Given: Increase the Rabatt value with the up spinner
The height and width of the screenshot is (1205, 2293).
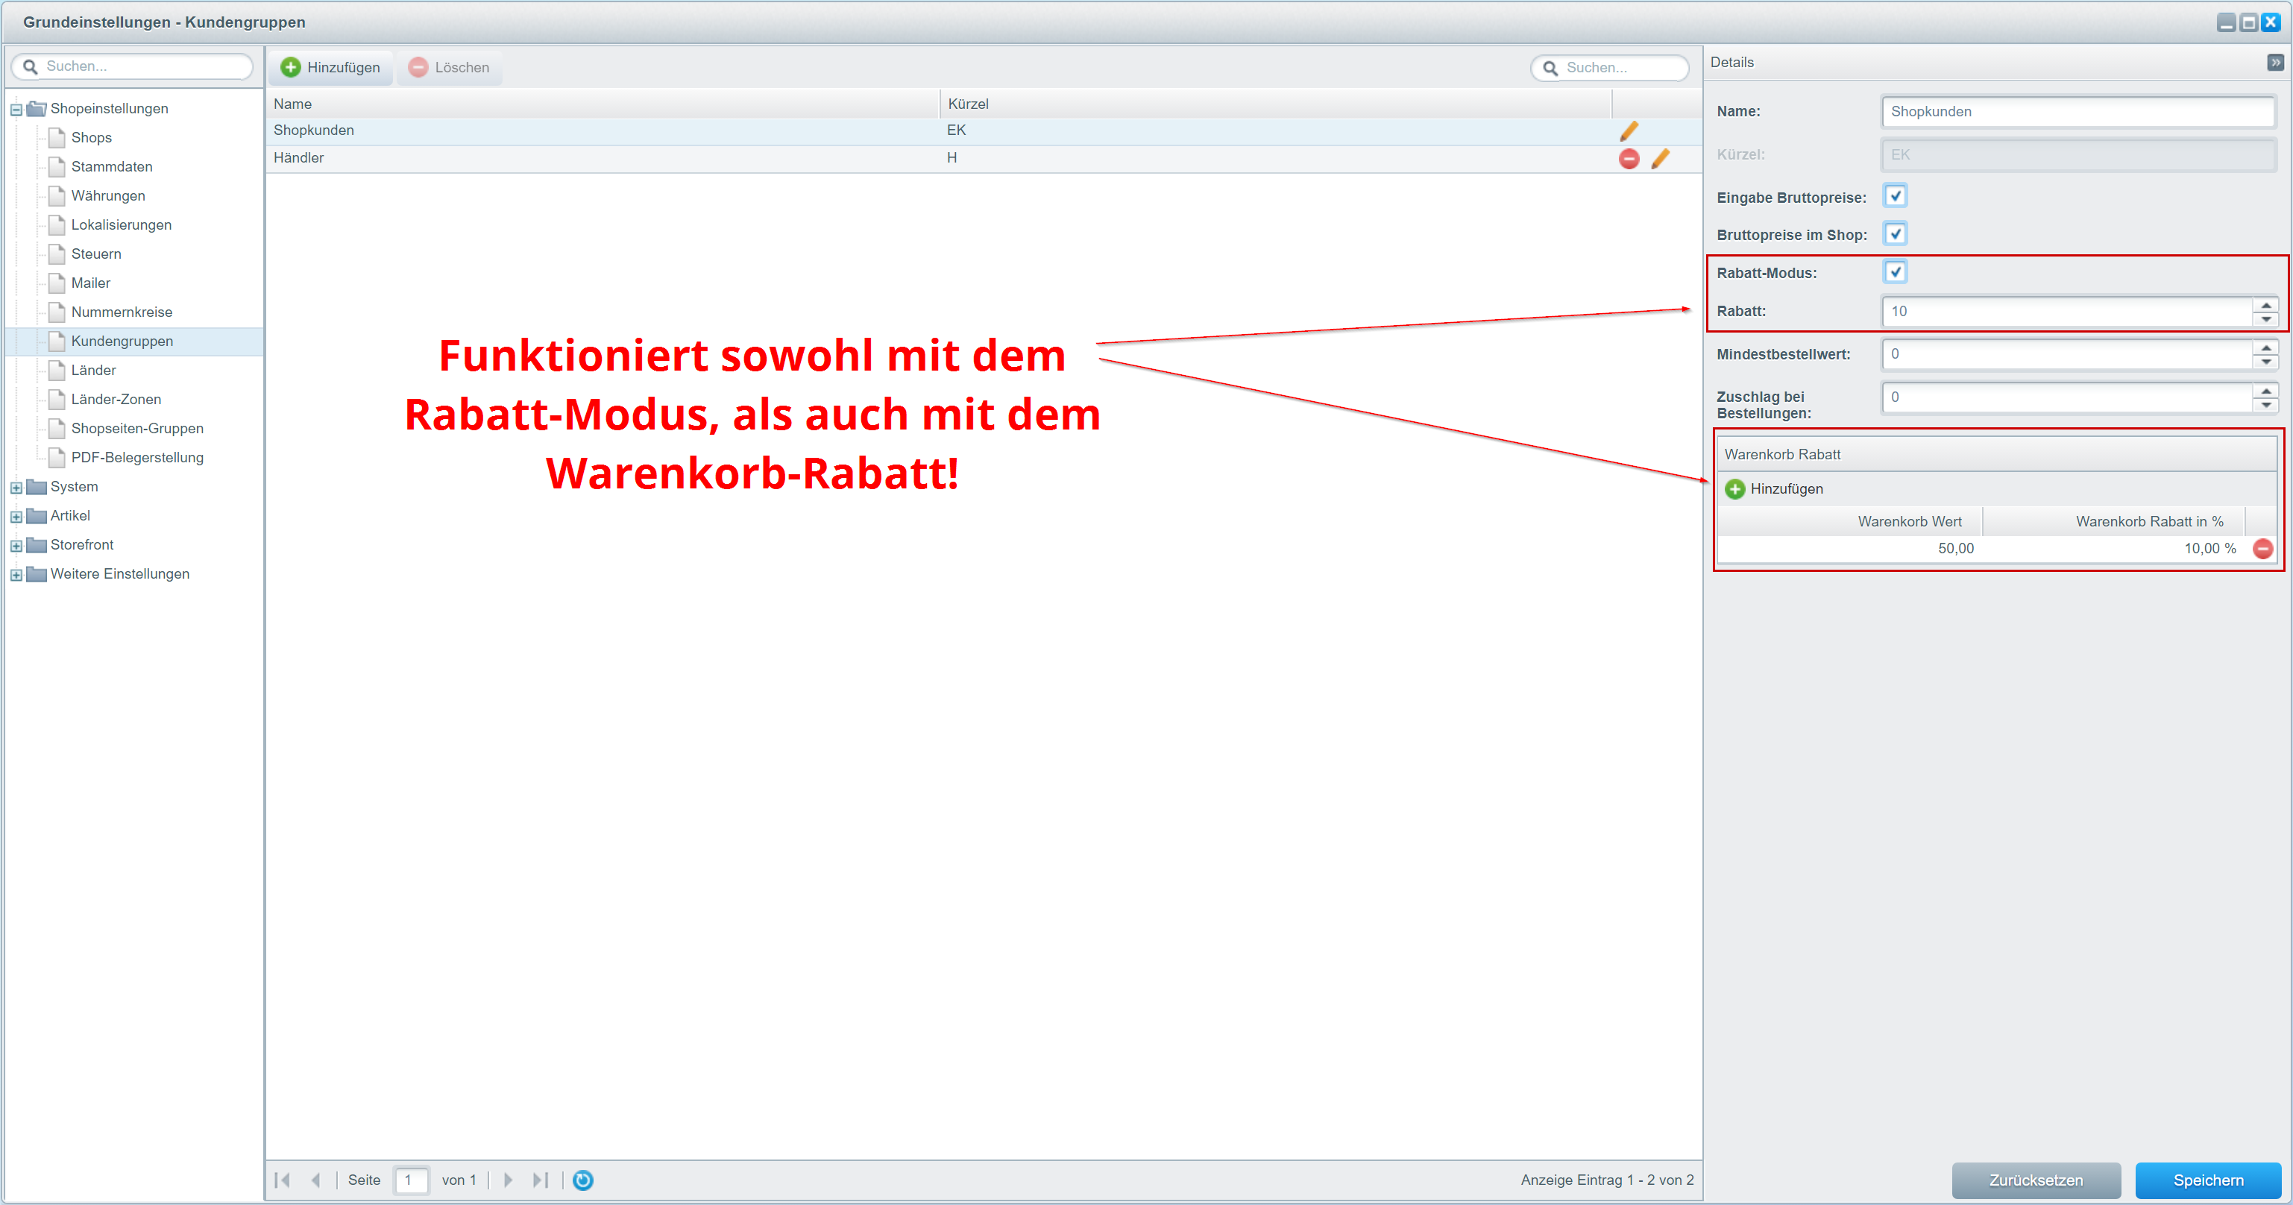Looking at the screenshot, I should tap(2265, 305).
